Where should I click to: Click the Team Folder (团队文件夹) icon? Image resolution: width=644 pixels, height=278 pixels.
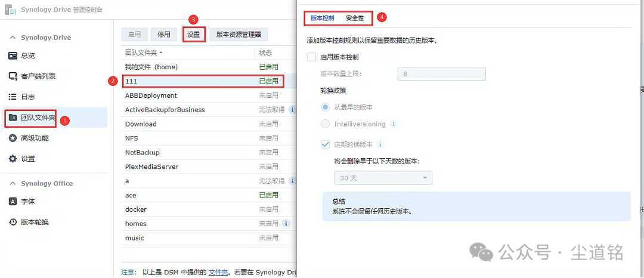click(x=13, y=118)
